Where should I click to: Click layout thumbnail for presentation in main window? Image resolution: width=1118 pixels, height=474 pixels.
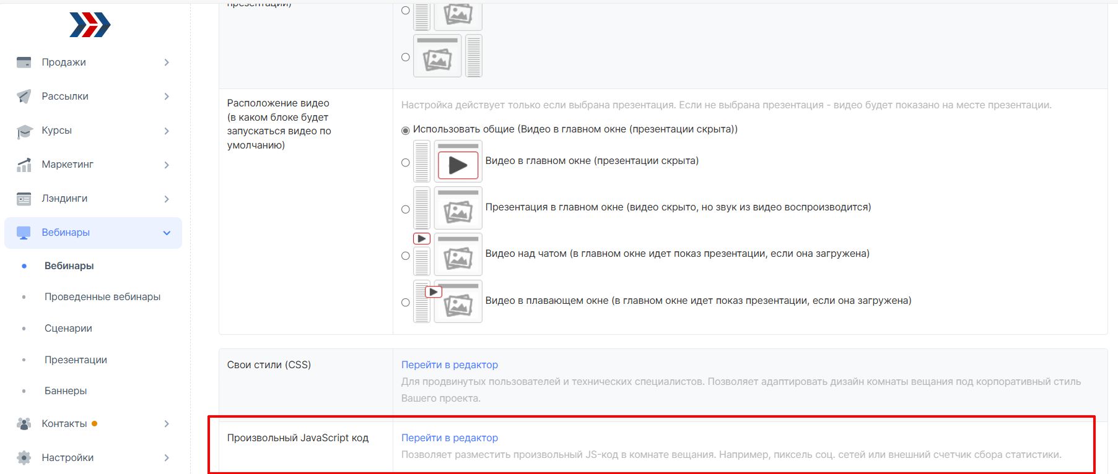point(448,208)
